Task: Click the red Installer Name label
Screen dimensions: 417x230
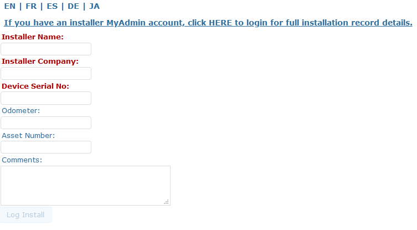Action: coord(33,37)
